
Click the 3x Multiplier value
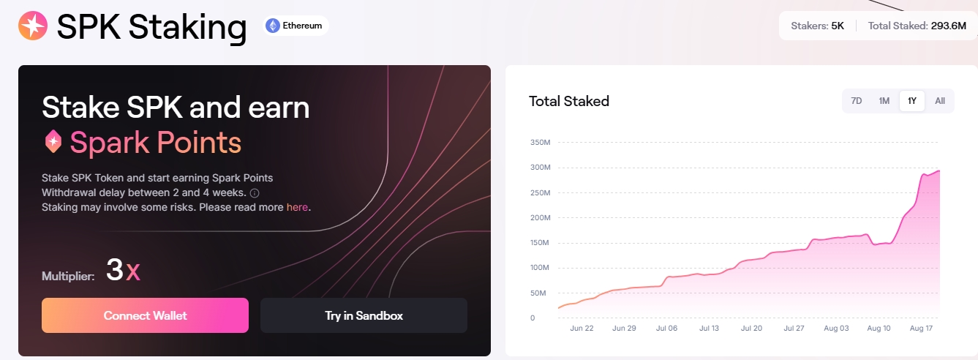tap(122, 271)
